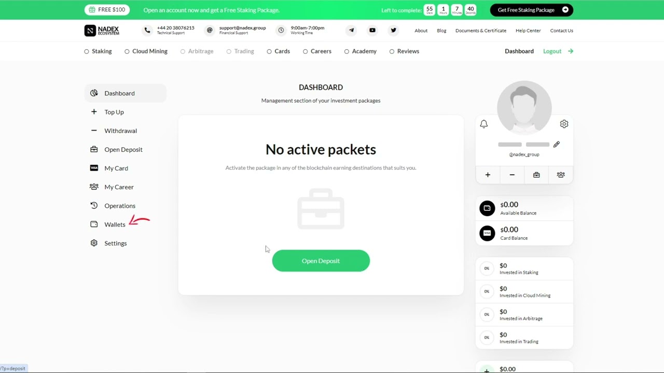Click the green Open Deposit button
The width and height of the screenshot is (664, 373).
[x=321, y=261]
